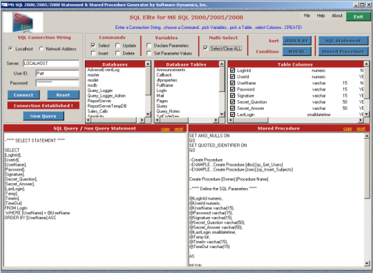
Task: Enable the Insert command checkbox
Action: (93, 53)
